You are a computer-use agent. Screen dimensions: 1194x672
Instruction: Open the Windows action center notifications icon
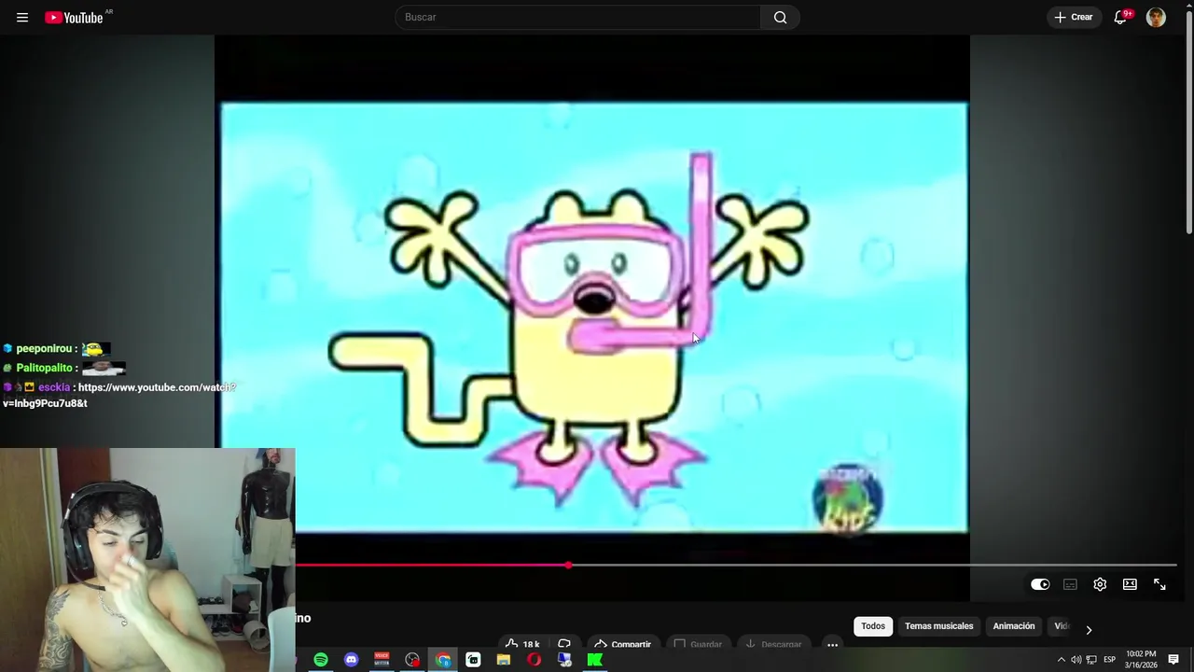(x=1173, y=660)
